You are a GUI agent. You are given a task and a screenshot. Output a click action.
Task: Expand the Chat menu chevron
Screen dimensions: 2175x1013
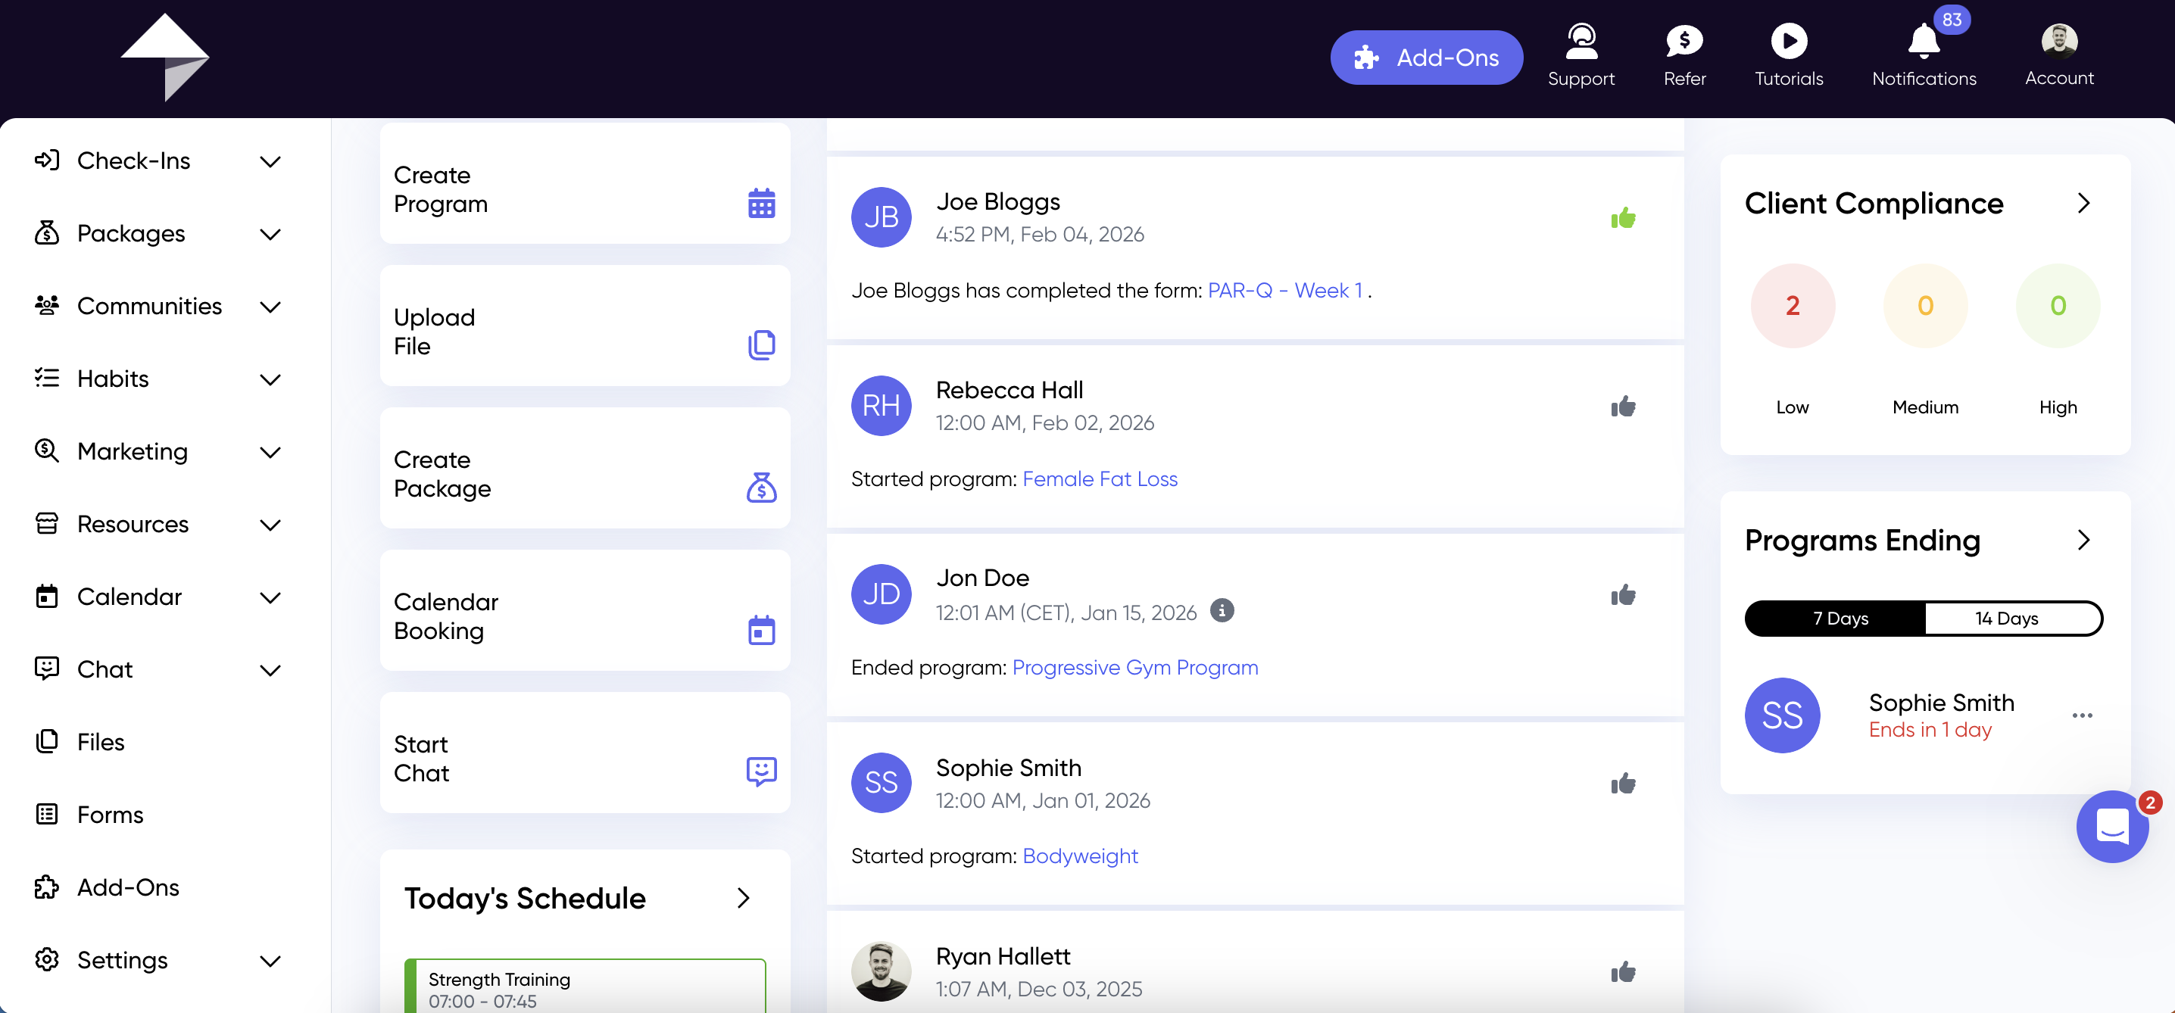coord(270,670)
